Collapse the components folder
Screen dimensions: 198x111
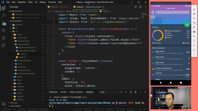coord(22,38)
